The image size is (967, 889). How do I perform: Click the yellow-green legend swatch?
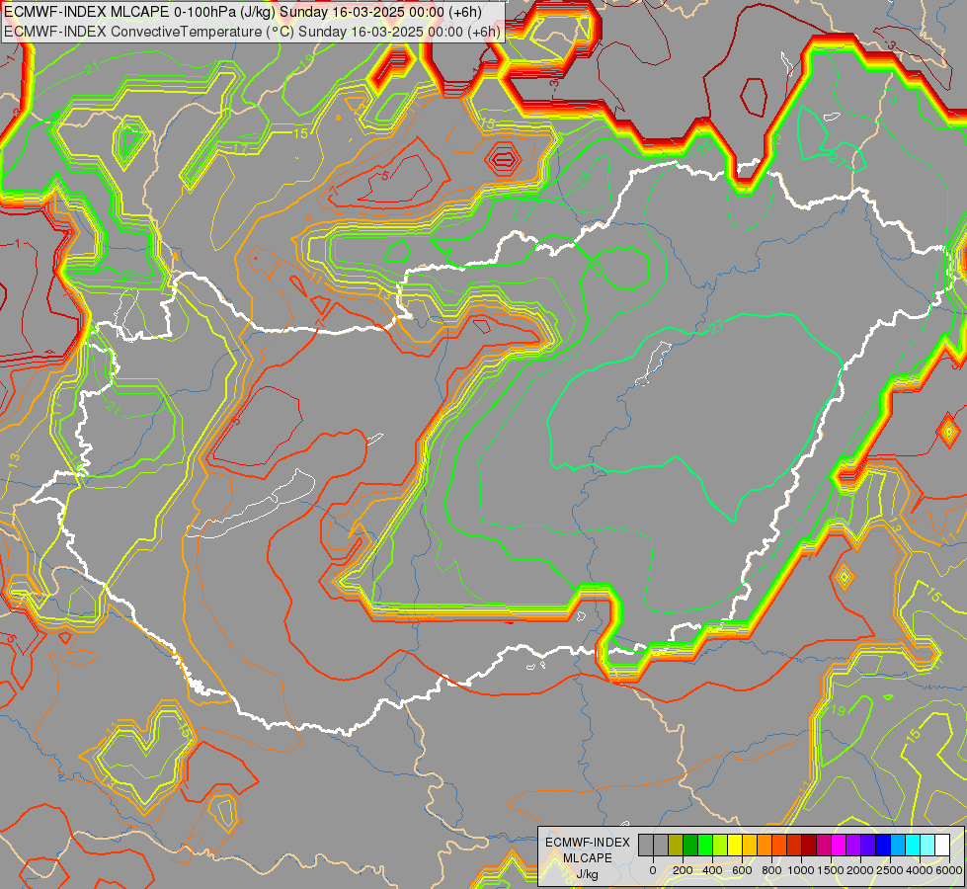pos(720,845)
